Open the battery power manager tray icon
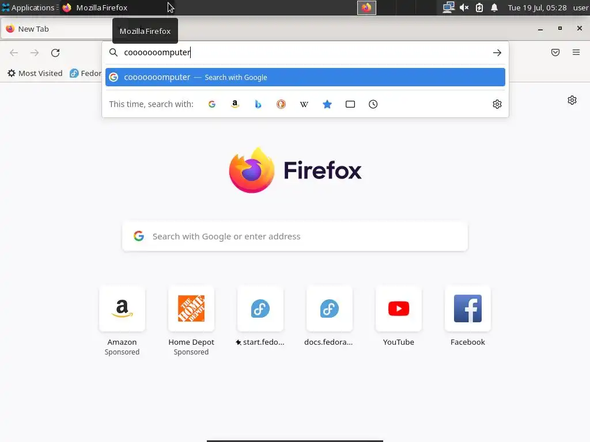 click(479, 7)
